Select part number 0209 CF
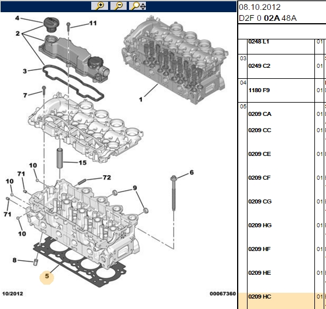The image size is (326, 309). (x=259, y=178)
